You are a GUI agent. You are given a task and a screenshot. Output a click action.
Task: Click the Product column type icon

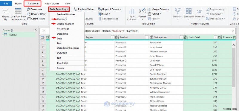tap(117, 37)
